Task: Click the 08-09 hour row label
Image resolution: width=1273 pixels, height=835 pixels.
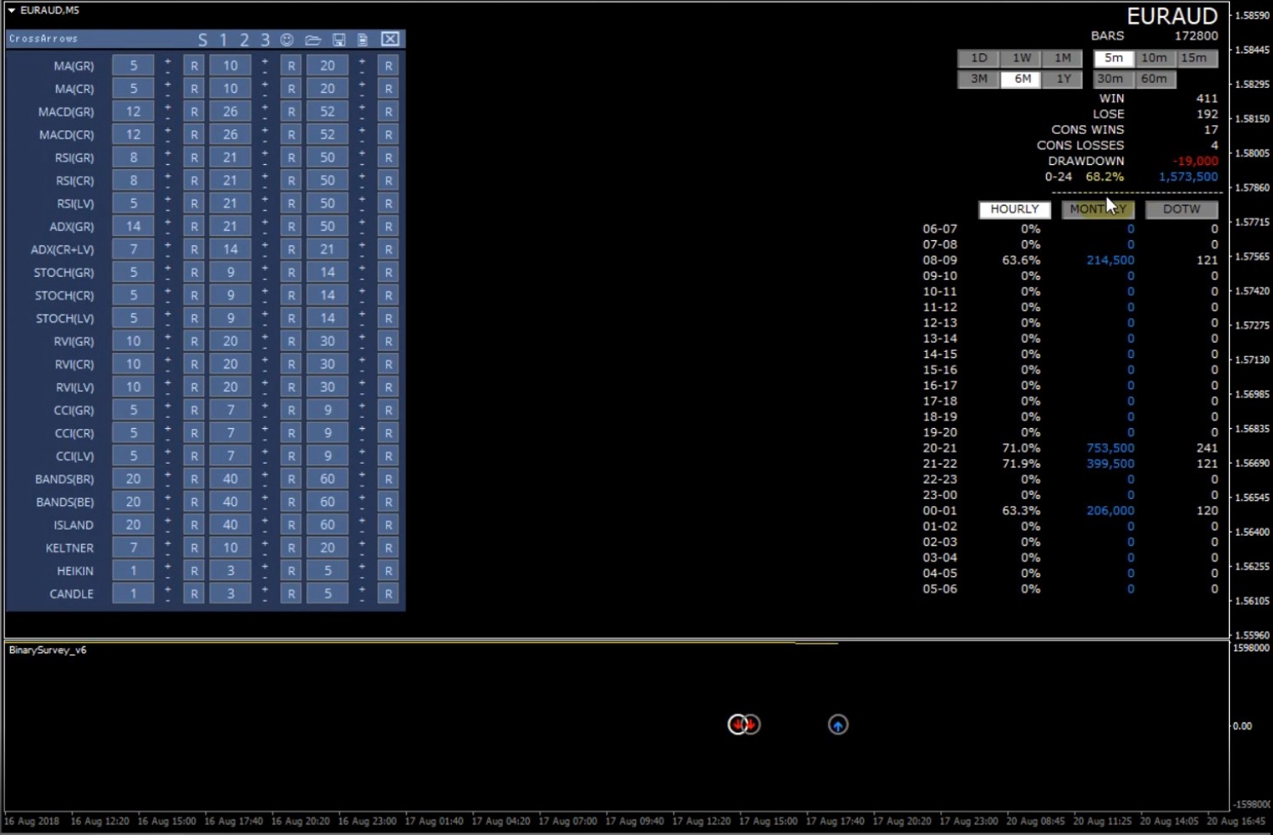Action: pyautogui.click(x=940, y=261)
